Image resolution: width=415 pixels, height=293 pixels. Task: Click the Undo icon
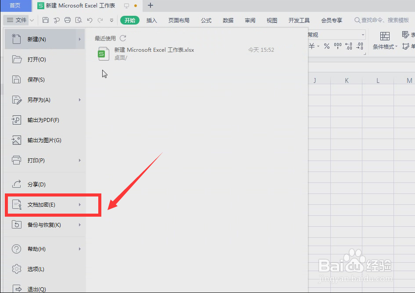click(x=90, y=20)
